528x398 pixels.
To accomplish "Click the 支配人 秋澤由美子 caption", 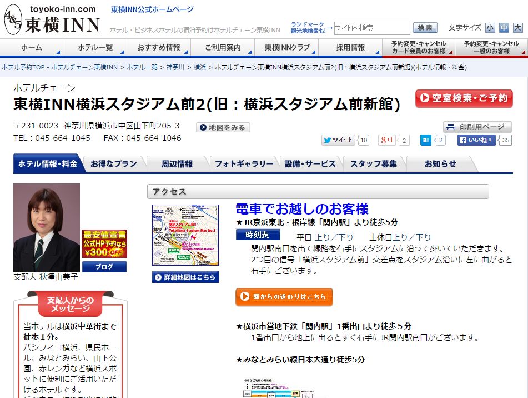I will 46,277.
